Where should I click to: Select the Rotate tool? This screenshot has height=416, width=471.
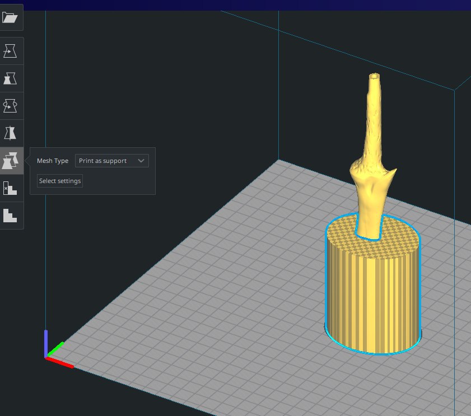pyautogui.click(x=10, y=106)
